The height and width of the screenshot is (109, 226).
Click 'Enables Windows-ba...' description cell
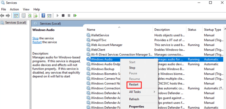pyautogui.click(x=169, y=50)
